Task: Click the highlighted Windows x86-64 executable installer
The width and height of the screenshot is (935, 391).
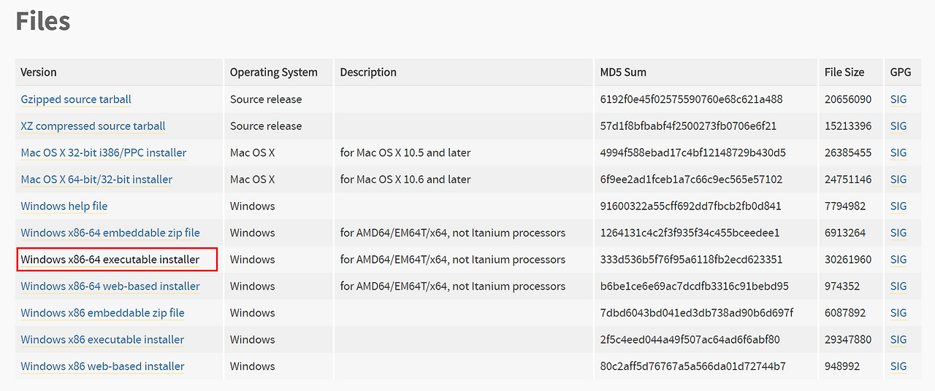Action: pos(110,260)
